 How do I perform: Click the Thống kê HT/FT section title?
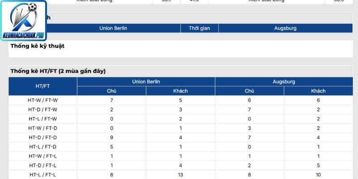pos(58,71)
